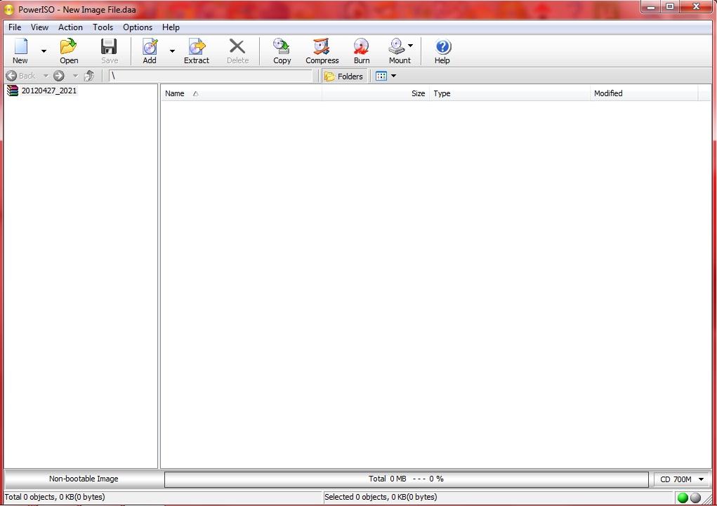This screenshot has height=506, width=717.
Task: Open the Tools menu
Action: (103, 27)
